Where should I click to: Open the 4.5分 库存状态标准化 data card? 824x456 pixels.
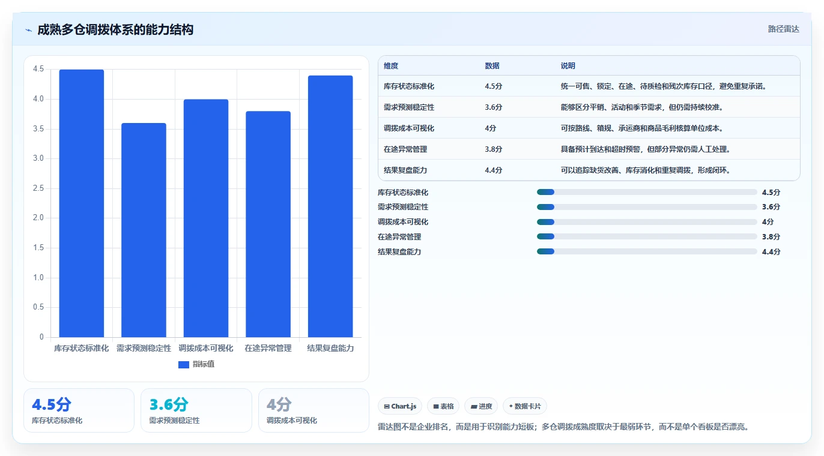[79, 410]
